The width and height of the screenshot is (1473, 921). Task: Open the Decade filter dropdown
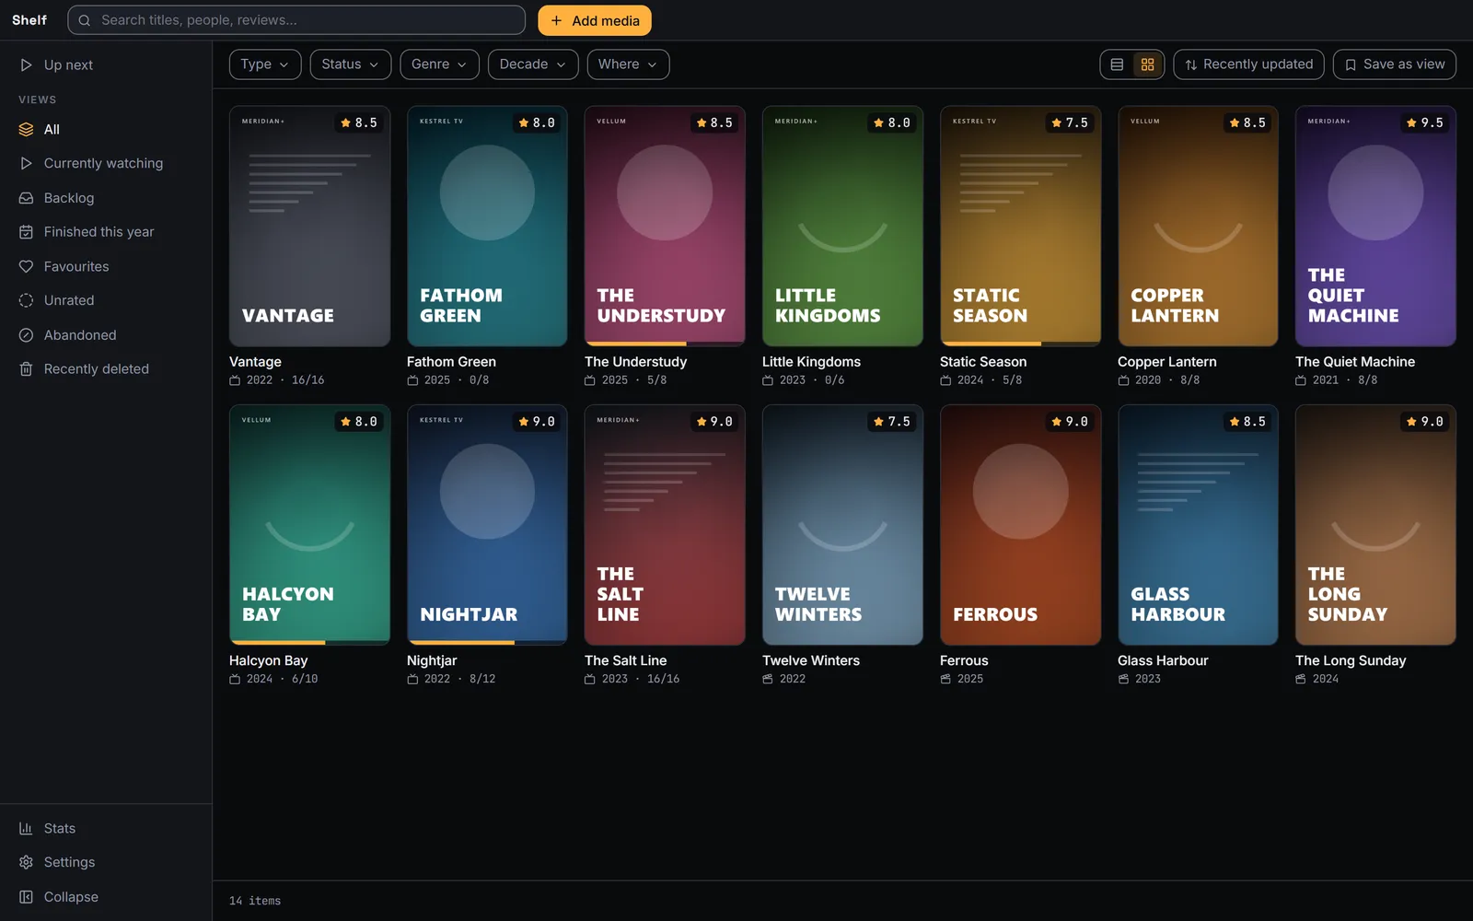tap(533, 64)
